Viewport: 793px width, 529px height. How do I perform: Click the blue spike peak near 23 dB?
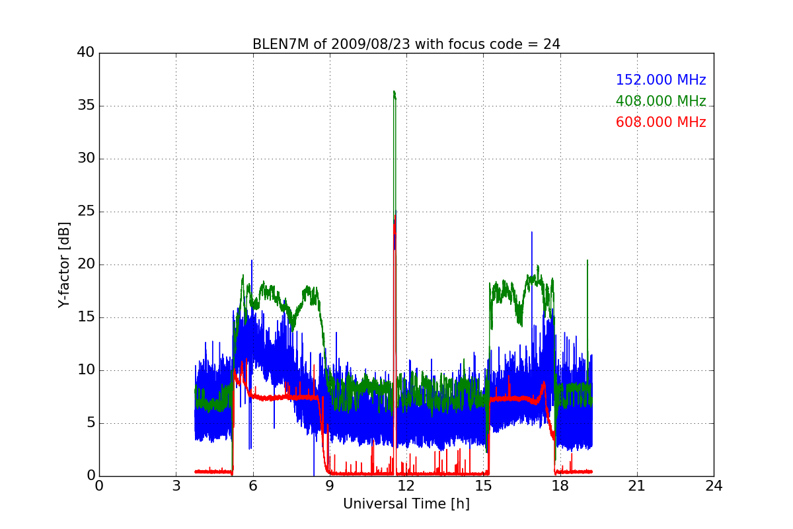point(531,233)
